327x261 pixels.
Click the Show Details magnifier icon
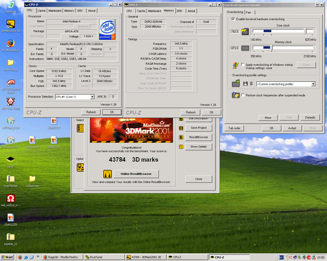181,147
